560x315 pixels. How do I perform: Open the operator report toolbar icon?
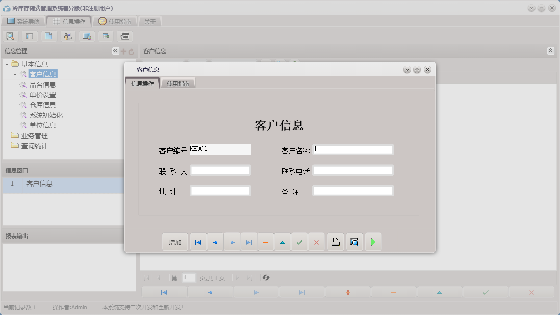tap(67, 36)
